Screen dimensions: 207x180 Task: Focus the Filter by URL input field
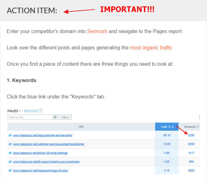point(30,117)
